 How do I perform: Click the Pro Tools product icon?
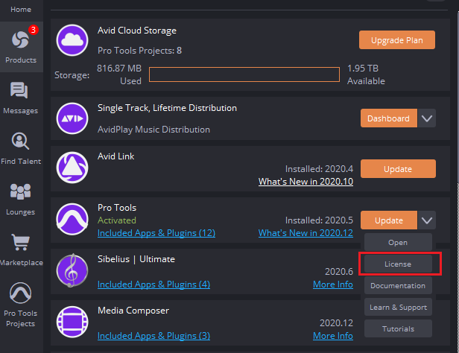pyautogui.click(x=72, y=220)
